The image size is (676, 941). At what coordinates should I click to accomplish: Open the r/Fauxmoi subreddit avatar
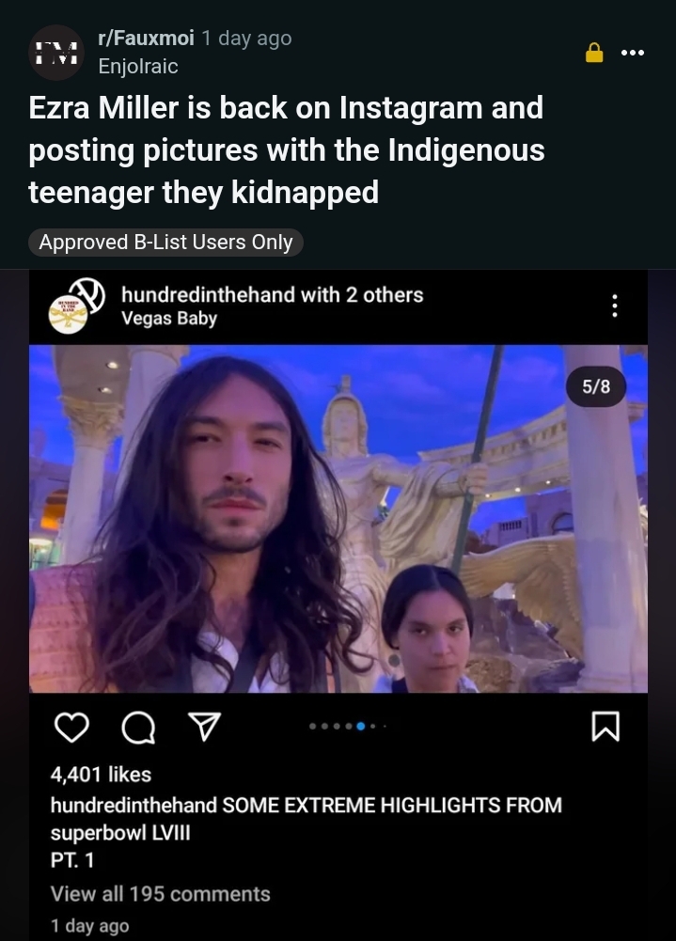click(x=56, y=53)
